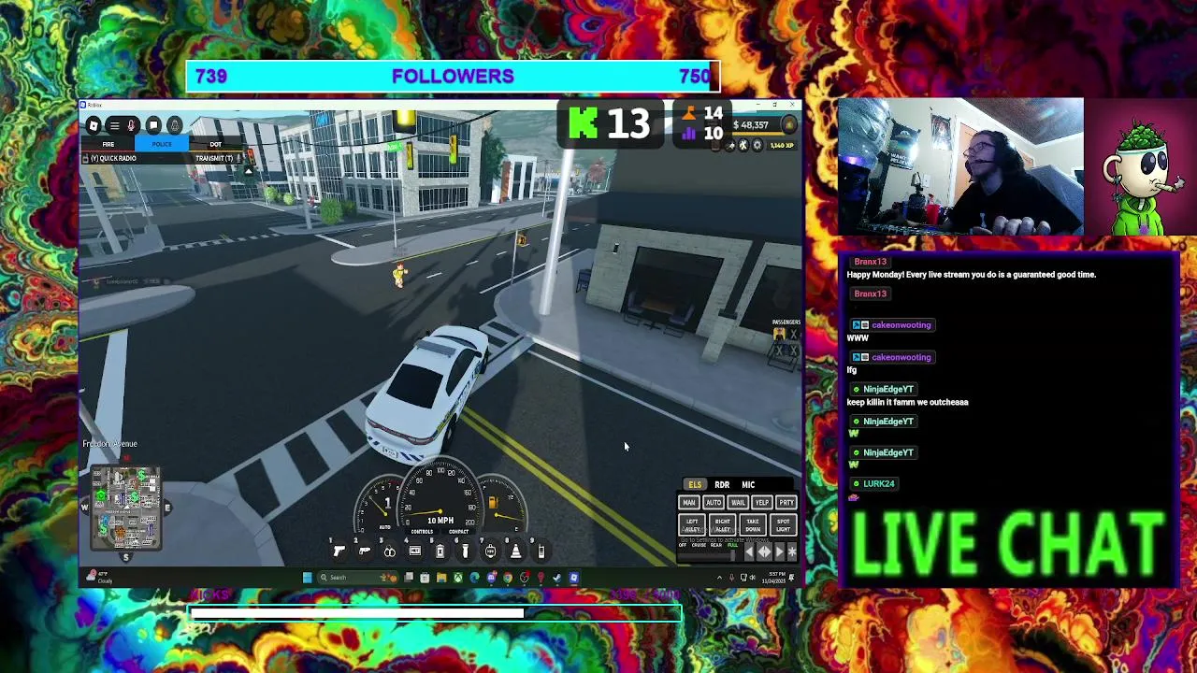
Task: Click the split arrows traffic advisor button
Action: point(764,551)
